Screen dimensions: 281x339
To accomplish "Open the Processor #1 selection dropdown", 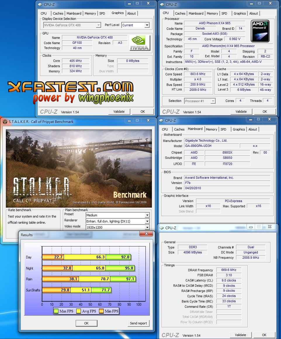I will (213, 101).
